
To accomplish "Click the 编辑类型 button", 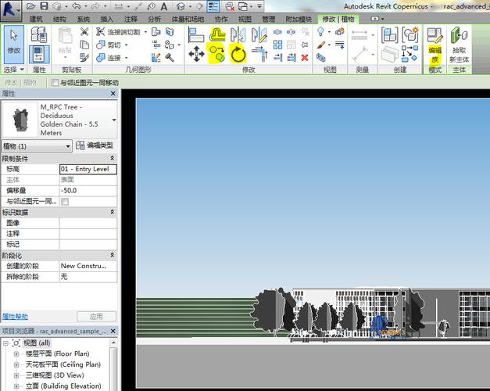I will [95, 145].
